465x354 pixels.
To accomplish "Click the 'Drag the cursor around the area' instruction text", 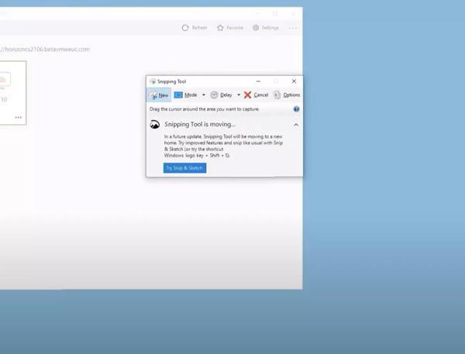I will (205, 109).
